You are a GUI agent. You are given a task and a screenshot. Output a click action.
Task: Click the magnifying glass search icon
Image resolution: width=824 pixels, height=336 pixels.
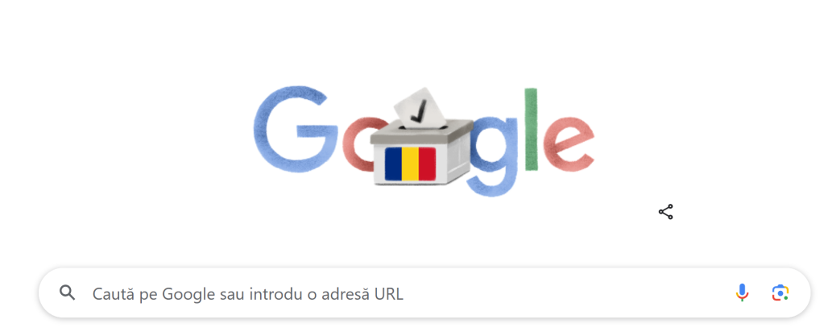68,292
